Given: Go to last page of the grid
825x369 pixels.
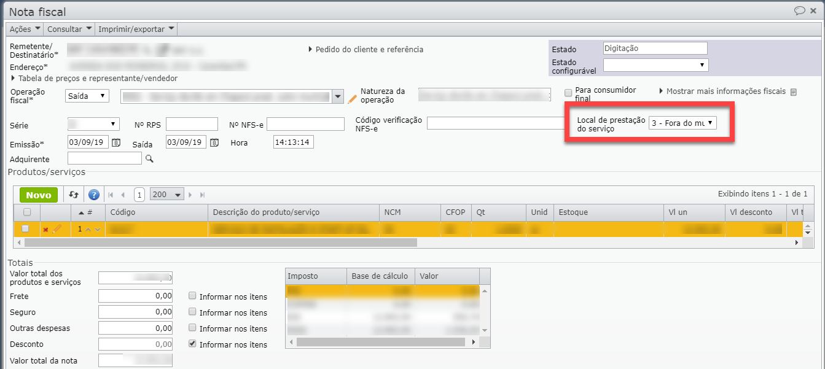Looking at the screenshot, I should [x=202, y=195].
